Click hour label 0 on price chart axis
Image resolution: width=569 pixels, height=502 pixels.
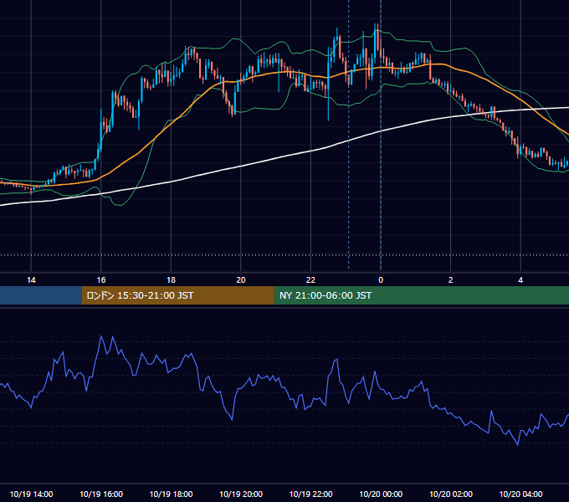(381, 280)
